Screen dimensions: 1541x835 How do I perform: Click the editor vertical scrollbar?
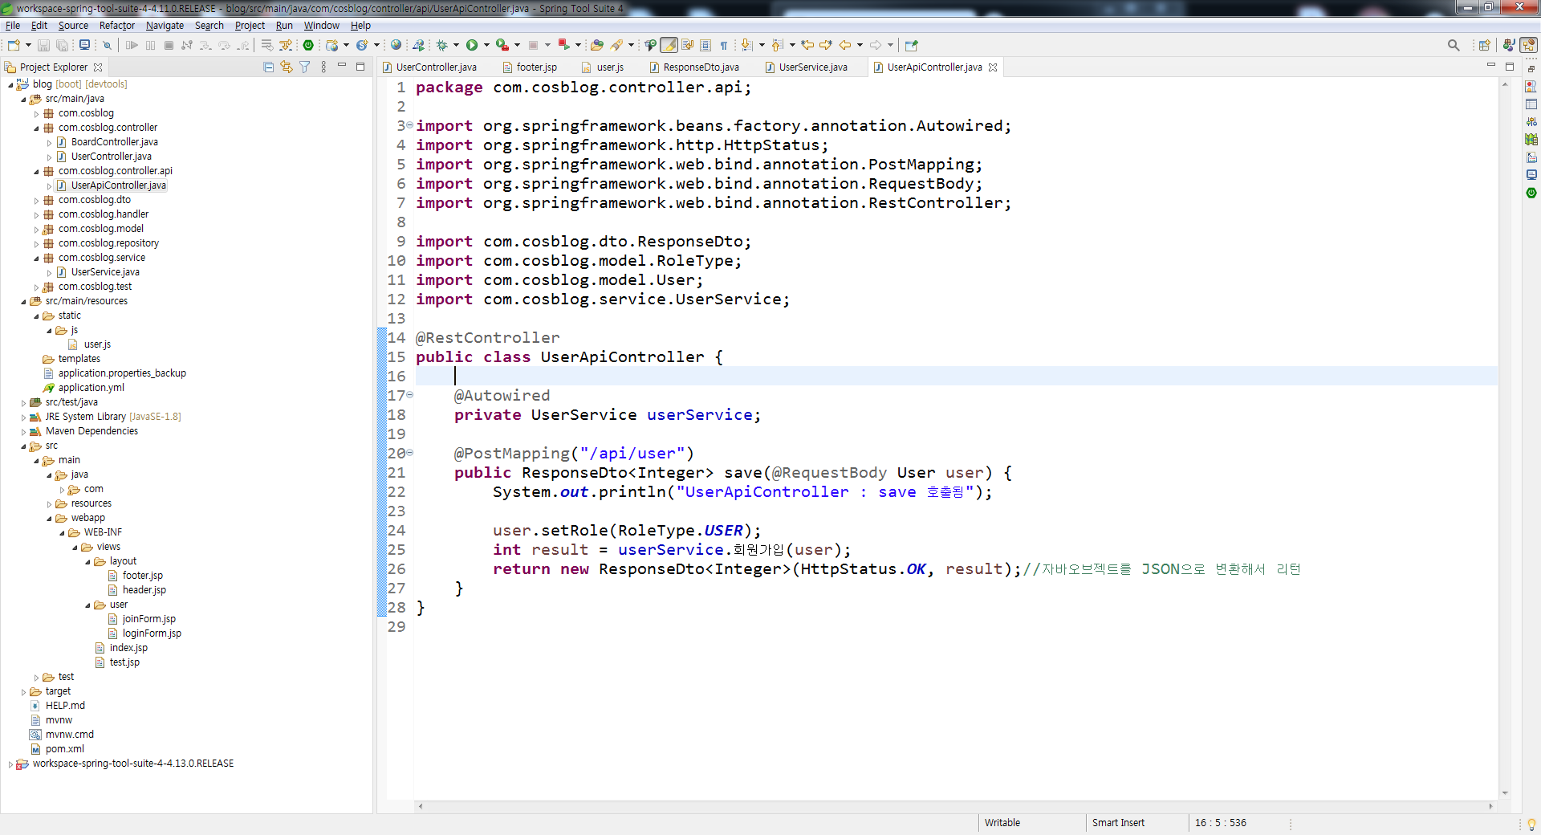click(1505, 438)
